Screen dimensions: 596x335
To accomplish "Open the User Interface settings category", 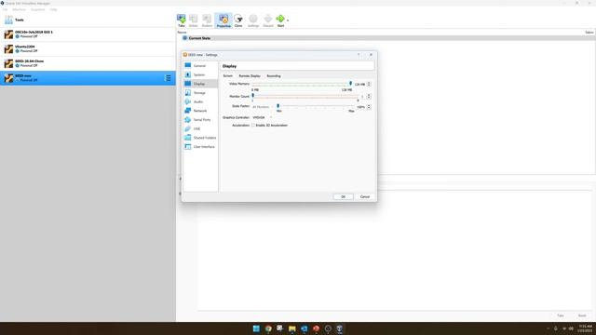I will tap(200, 147).
